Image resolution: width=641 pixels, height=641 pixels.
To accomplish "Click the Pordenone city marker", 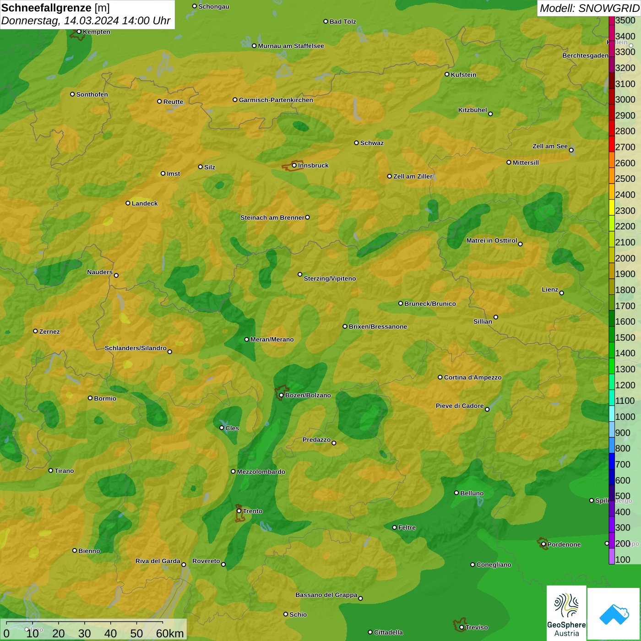I will (543, 544).
